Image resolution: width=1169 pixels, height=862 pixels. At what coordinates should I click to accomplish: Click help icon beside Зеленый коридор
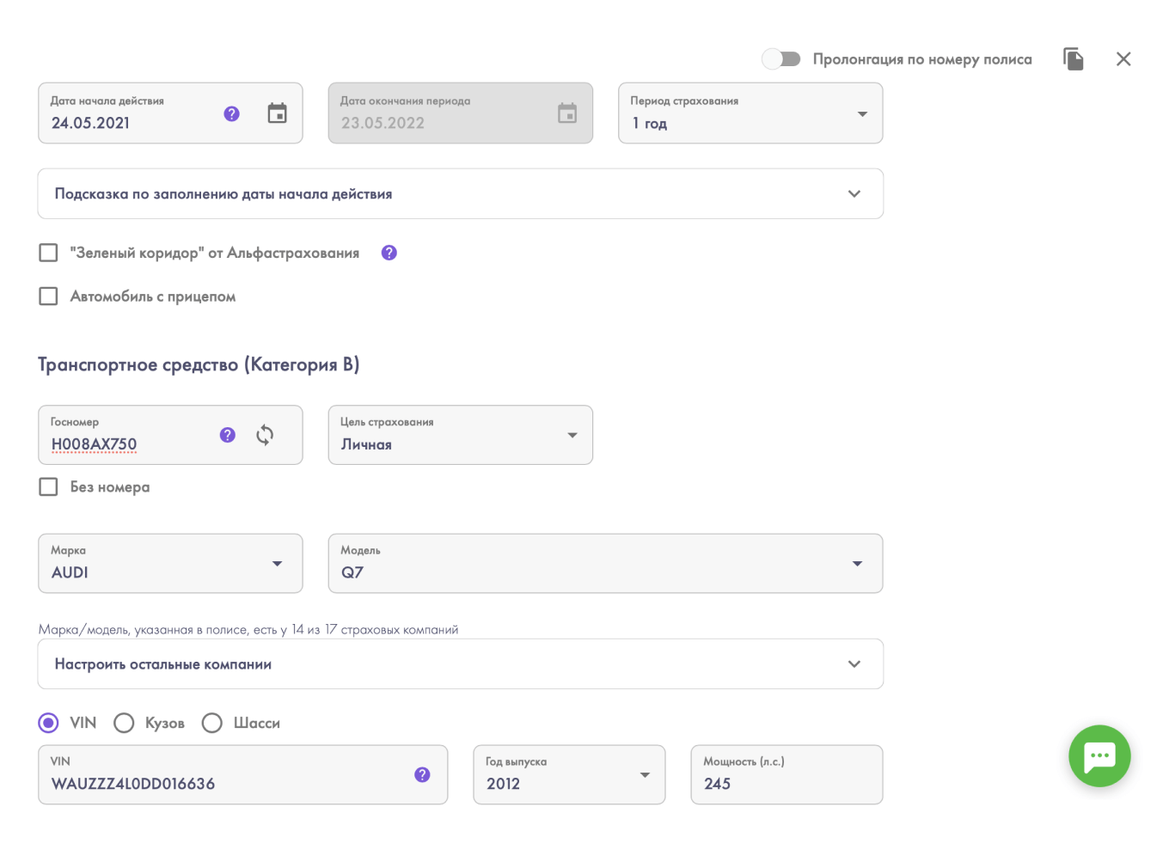coord(389,253)
